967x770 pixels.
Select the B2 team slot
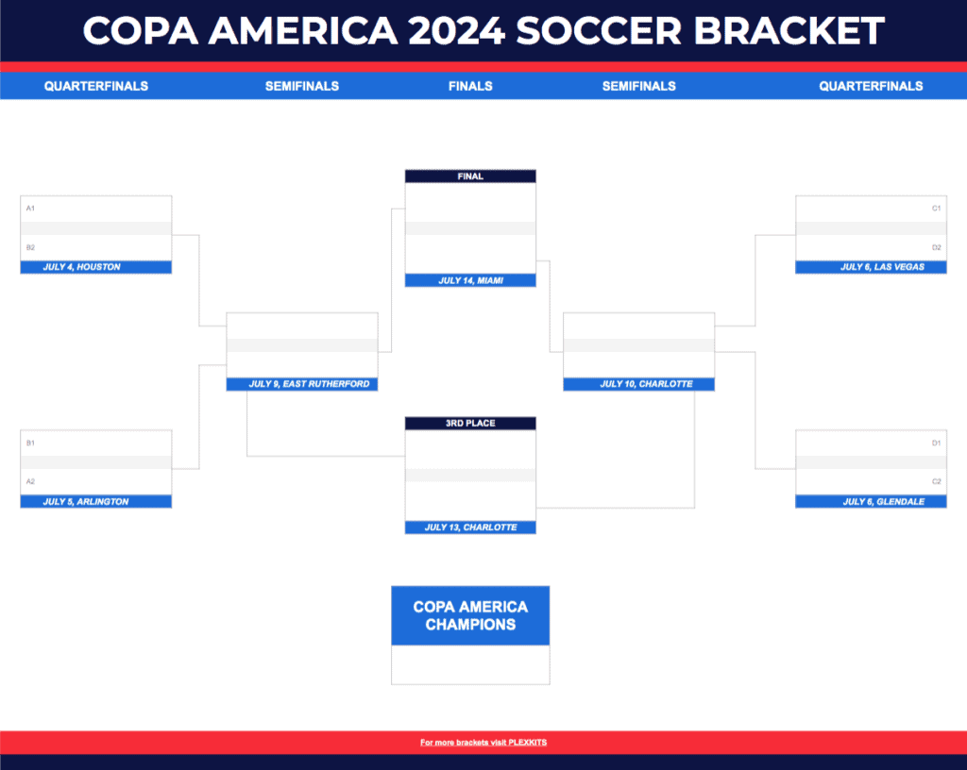95,247
